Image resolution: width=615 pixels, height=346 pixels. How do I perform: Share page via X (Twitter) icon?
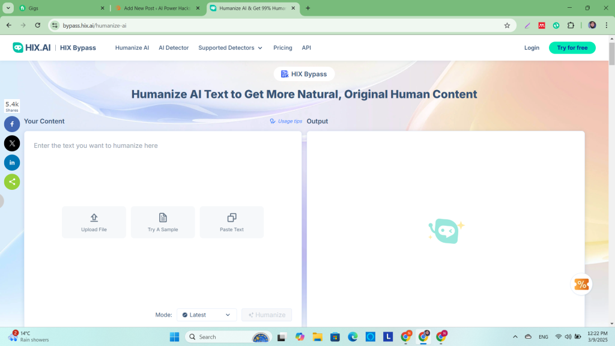coord(12,143)
